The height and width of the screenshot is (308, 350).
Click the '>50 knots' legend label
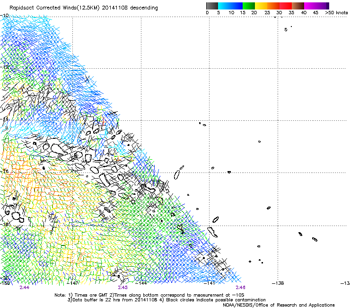(336, 13)
